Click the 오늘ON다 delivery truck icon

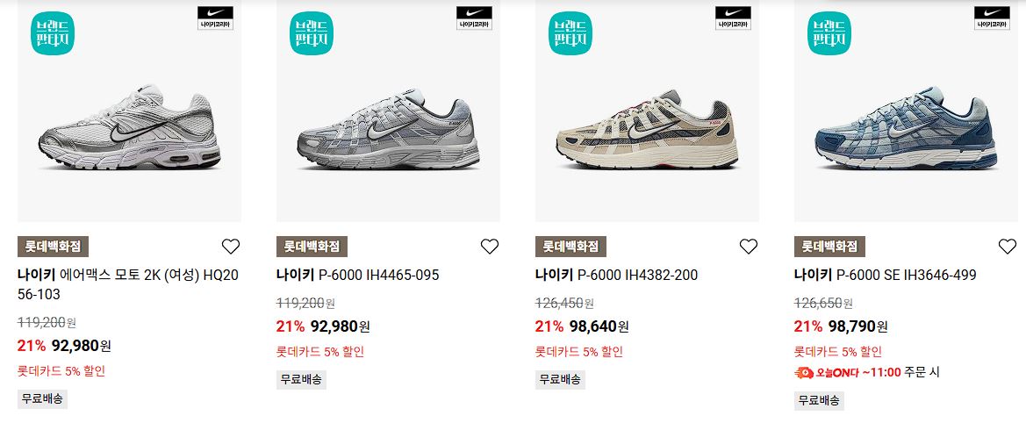click(x=804, y=373)
